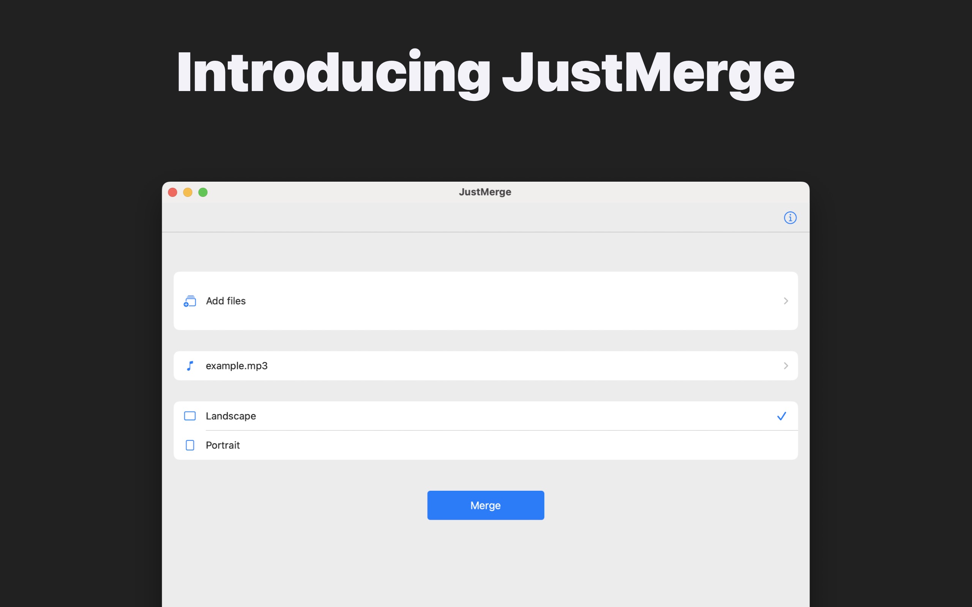
Task: Click the JustMerge window title
Action: (485, 192)
